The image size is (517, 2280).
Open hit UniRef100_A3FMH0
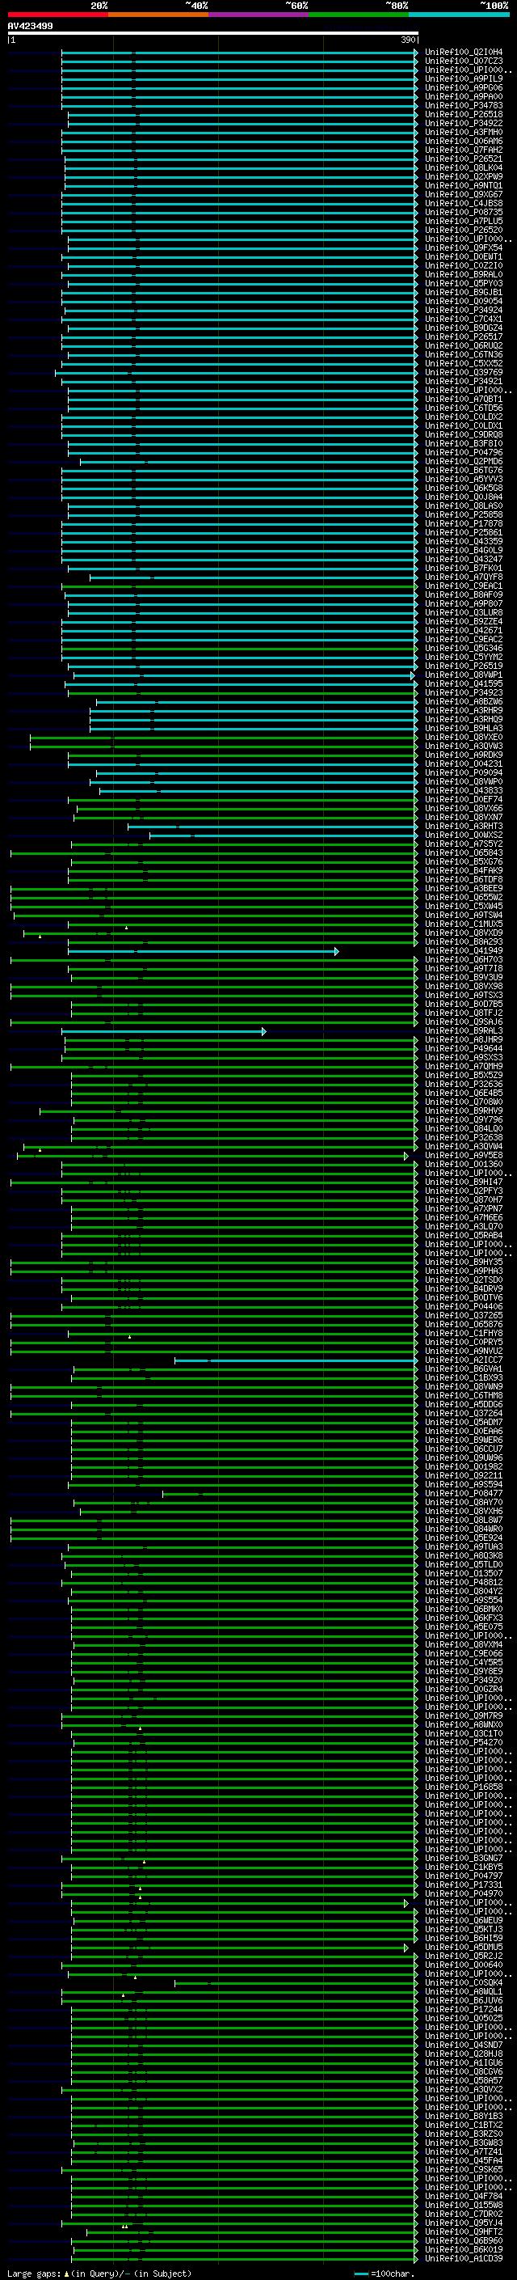click(x=464, y=132)
